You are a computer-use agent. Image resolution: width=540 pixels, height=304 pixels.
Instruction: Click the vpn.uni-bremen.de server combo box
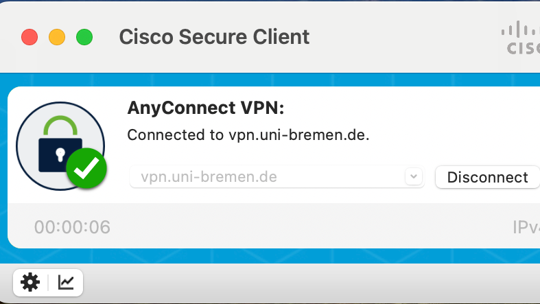pyautogui.click(x=268, y=177)
